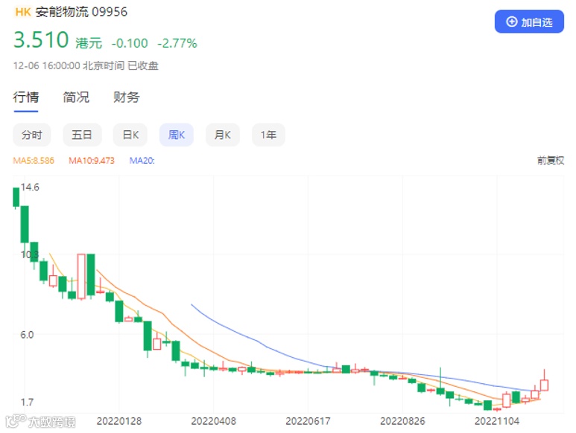Click the 1.7 y-axis price label
576x433 pixels.
coord(27,402)
